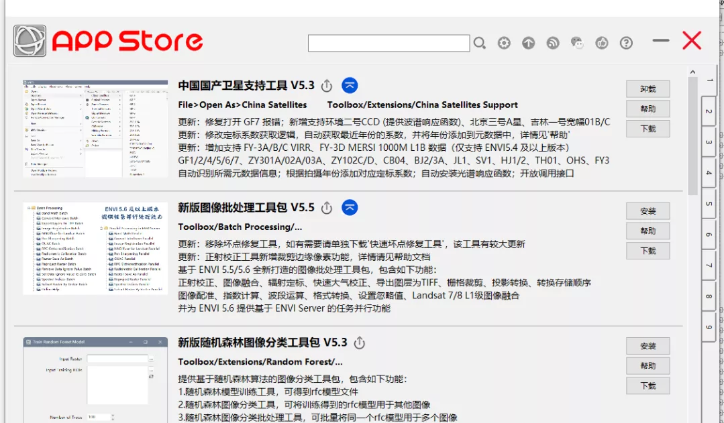Image resolution: width=724 pixels, height=423 pixels.
Task: Click title 新版随机森林图像分类工具包 V5.3
Action: point(262,343)
